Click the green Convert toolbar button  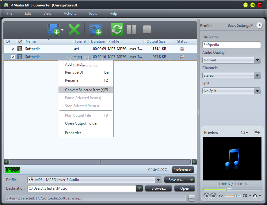click(x=117, y=29)
